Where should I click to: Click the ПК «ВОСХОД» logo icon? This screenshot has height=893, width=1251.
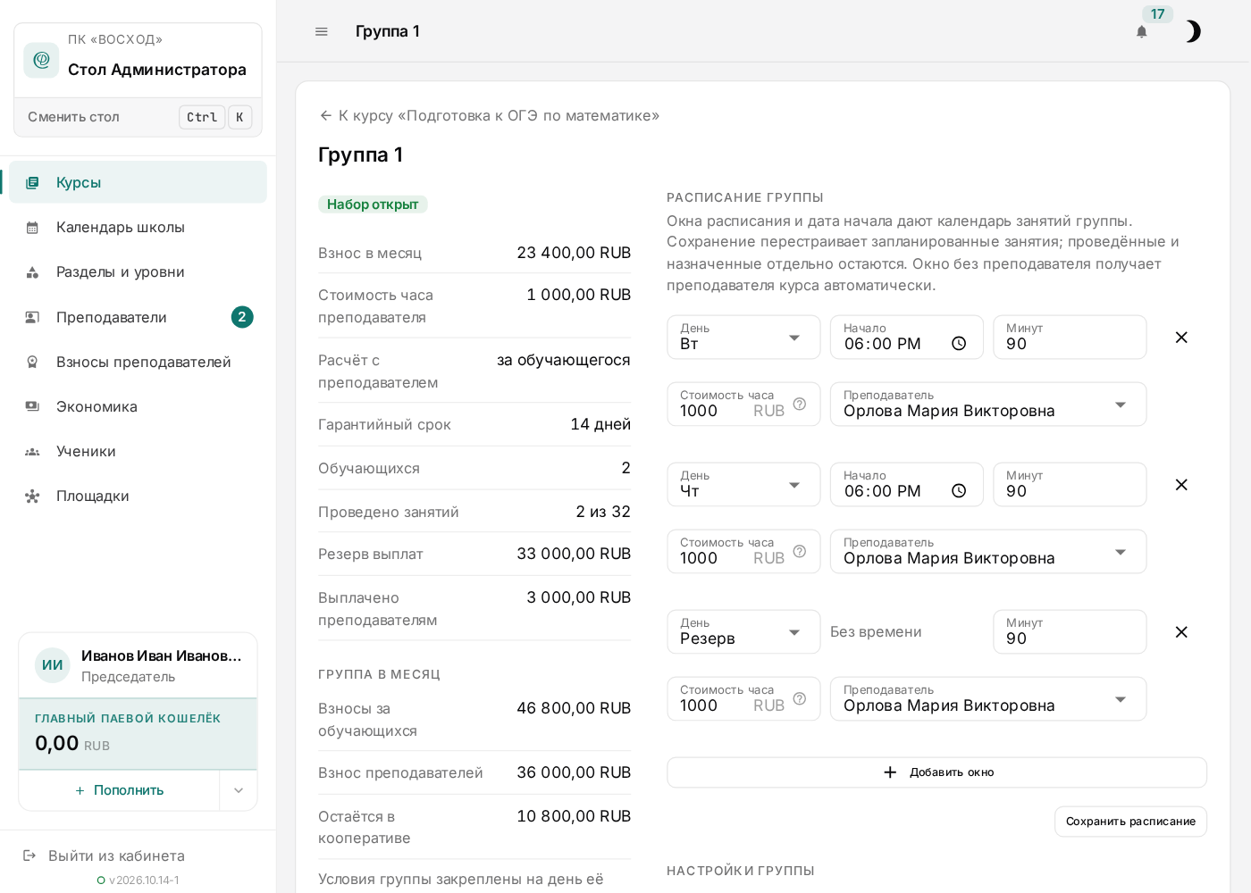click(41, 60)
